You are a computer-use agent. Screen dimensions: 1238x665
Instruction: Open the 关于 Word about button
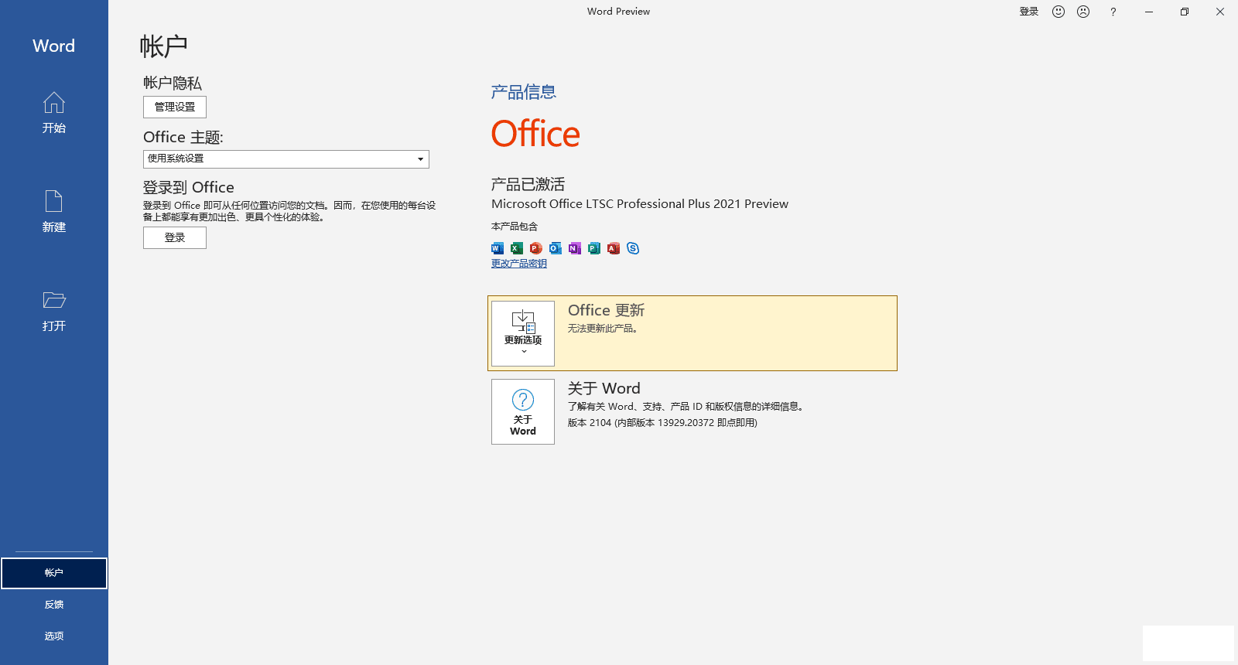point(523,411)
